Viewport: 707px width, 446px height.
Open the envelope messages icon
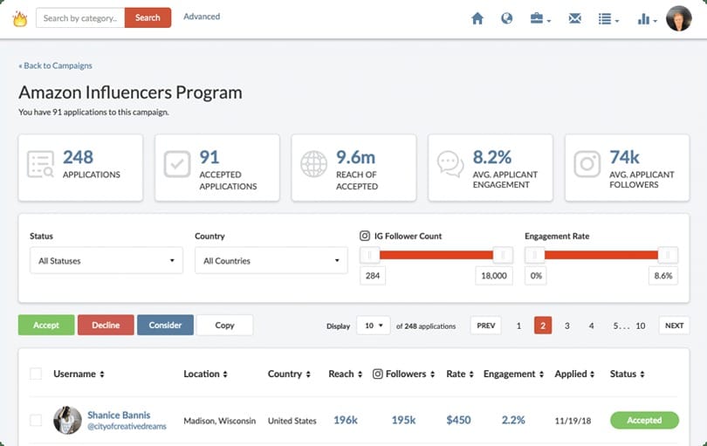(x=574, y=18)
